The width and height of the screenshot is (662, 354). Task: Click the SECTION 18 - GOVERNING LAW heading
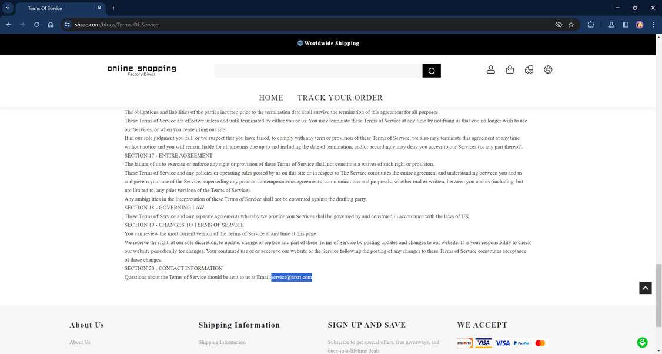164,208
